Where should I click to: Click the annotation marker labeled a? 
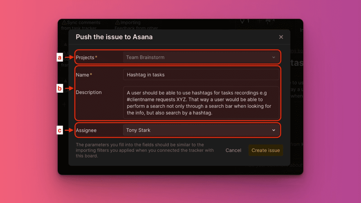60,57
